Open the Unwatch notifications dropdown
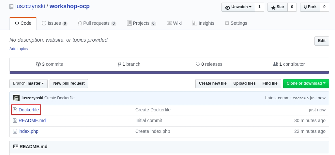Viewport: 335px width, 155px height. [x=238, y=7]
